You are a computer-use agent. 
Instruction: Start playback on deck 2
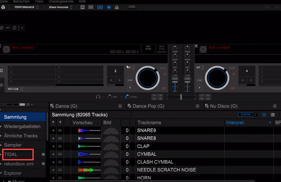coord(199,88)
